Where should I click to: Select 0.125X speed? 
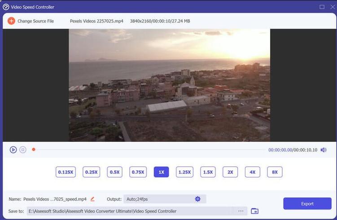(66, 172)
